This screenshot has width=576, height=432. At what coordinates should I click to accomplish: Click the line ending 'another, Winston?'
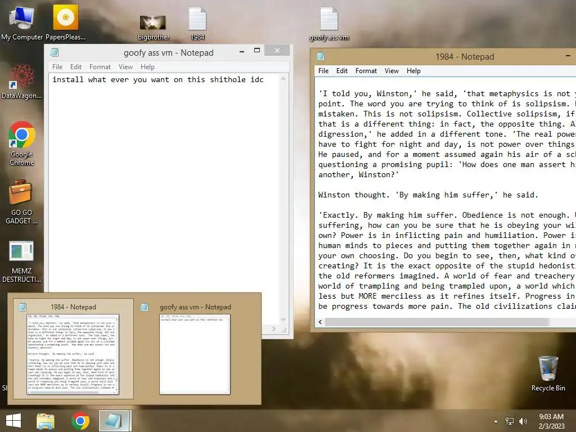358,175
